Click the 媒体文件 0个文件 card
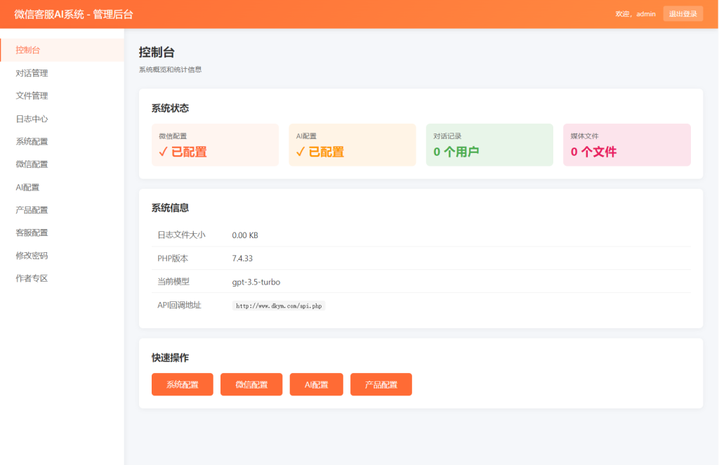 (626, 145)
